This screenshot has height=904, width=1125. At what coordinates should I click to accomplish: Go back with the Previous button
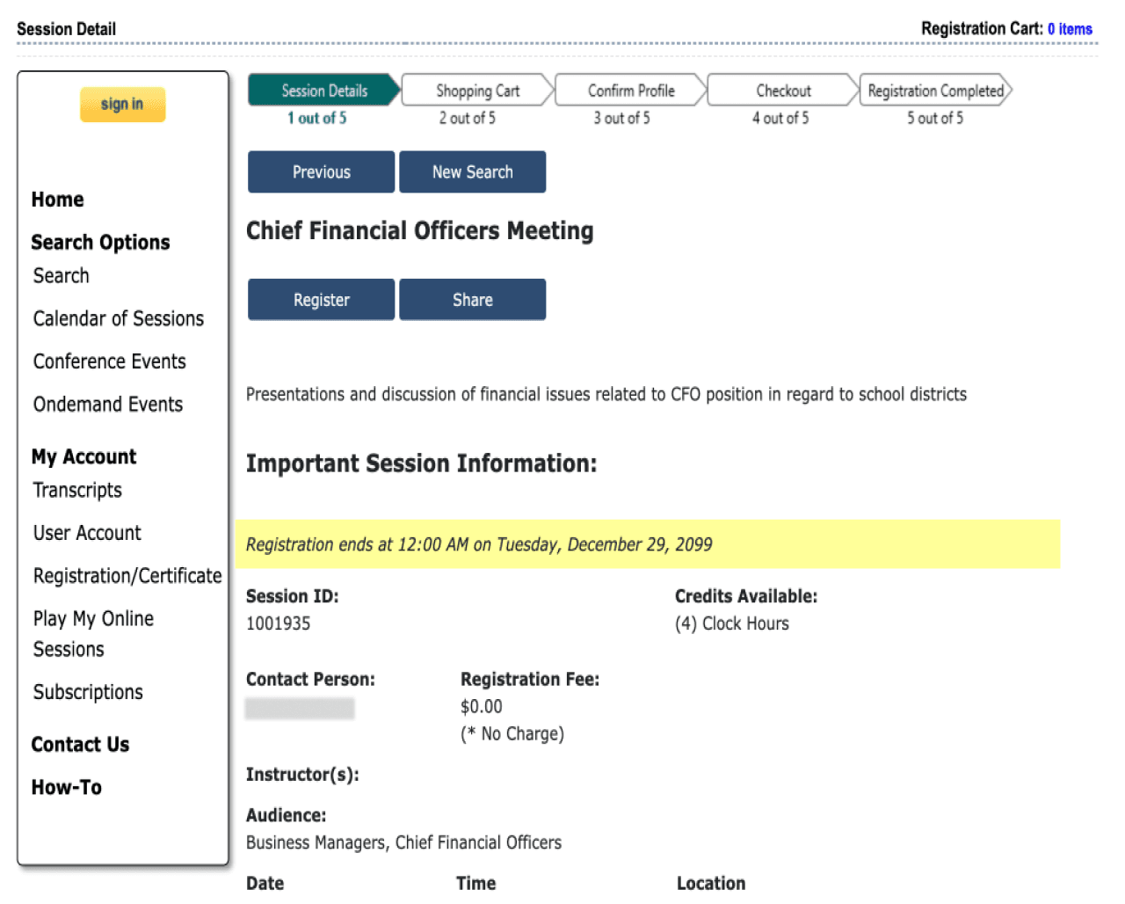click(x=321, y=171)
